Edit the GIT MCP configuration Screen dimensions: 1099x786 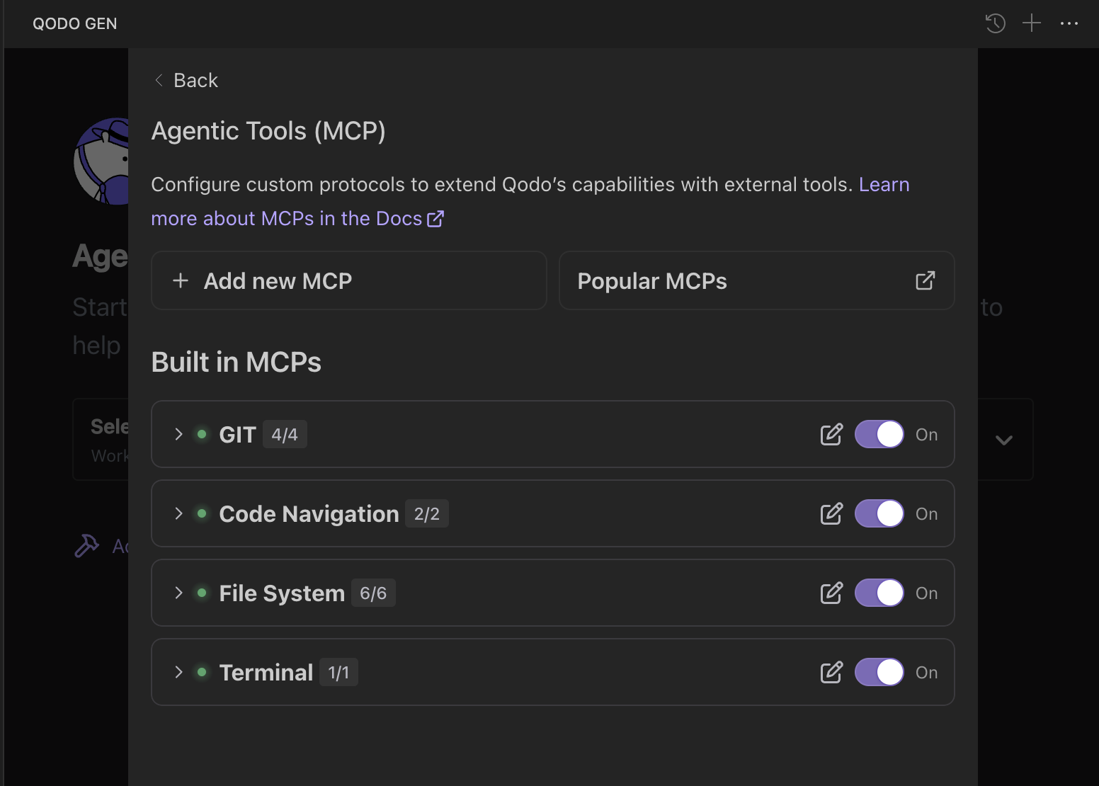click(831, 434)
